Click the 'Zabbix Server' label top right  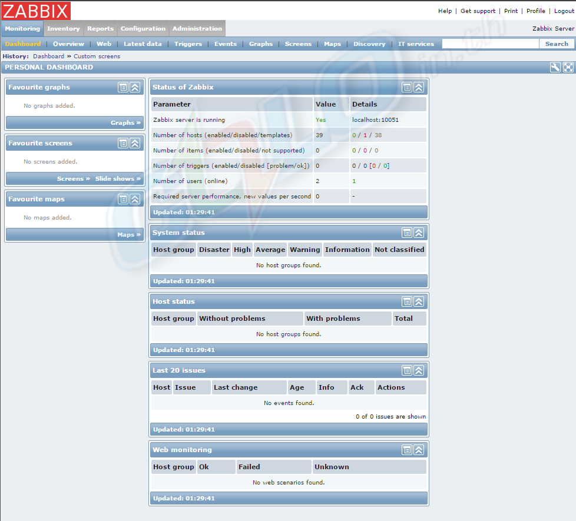tap(553, 28)
